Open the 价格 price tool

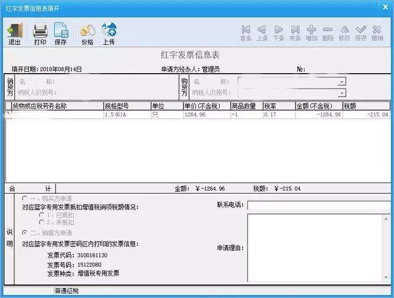87,34
